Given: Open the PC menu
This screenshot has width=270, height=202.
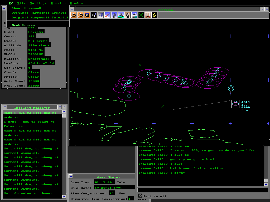Looking at the screenshot, I should click(11, 3).
